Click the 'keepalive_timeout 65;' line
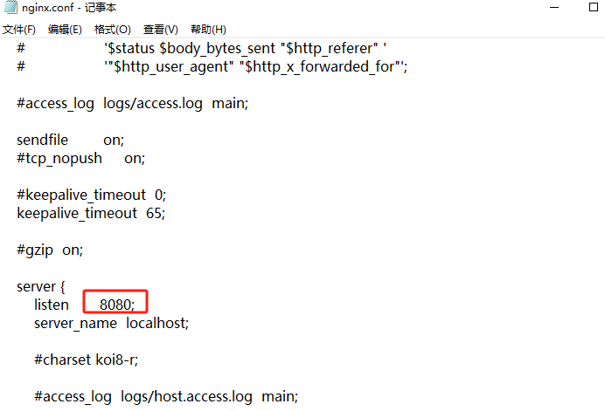Image resolution: width=605 pixels, height=411 pixels. pyautogui.click(x=91, y=214)
